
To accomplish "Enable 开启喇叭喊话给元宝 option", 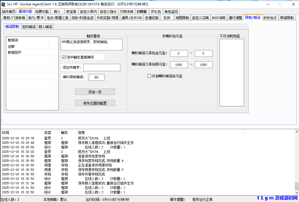I will tap(149, 76).
